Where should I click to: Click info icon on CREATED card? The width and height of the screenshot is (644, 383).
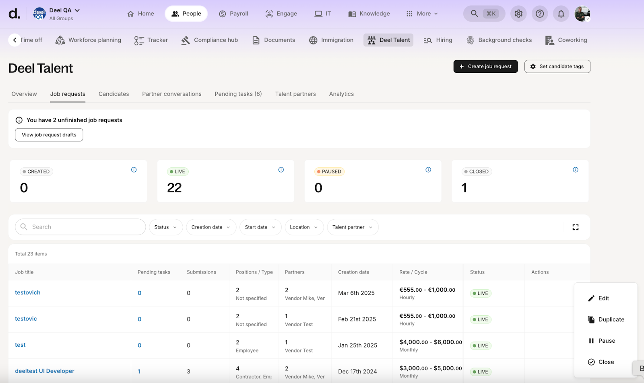[x=134, y=170]
